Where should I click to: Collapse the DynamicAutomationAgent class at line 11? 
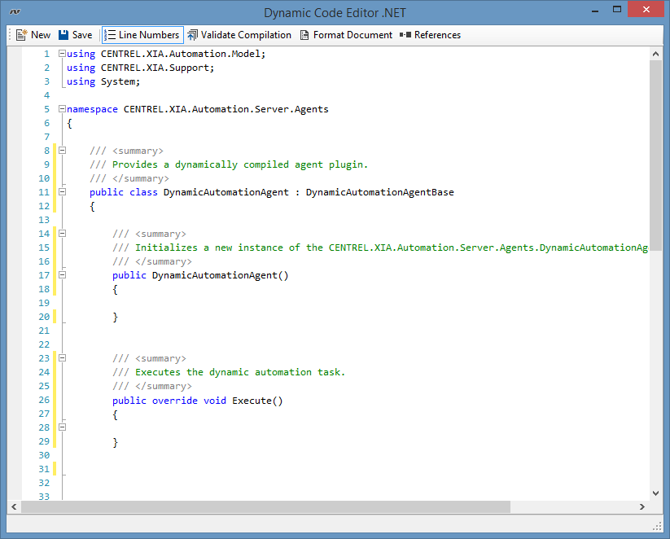point(62,192)
